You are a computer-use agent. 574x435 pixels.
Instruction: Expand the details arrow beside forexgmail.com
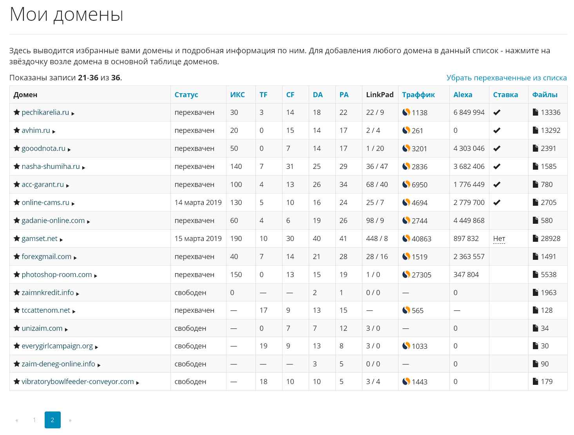(75, 258)
